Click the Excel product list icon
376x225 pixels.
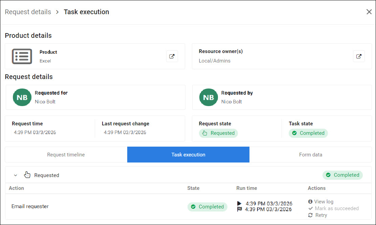click(x=22, y=56)
